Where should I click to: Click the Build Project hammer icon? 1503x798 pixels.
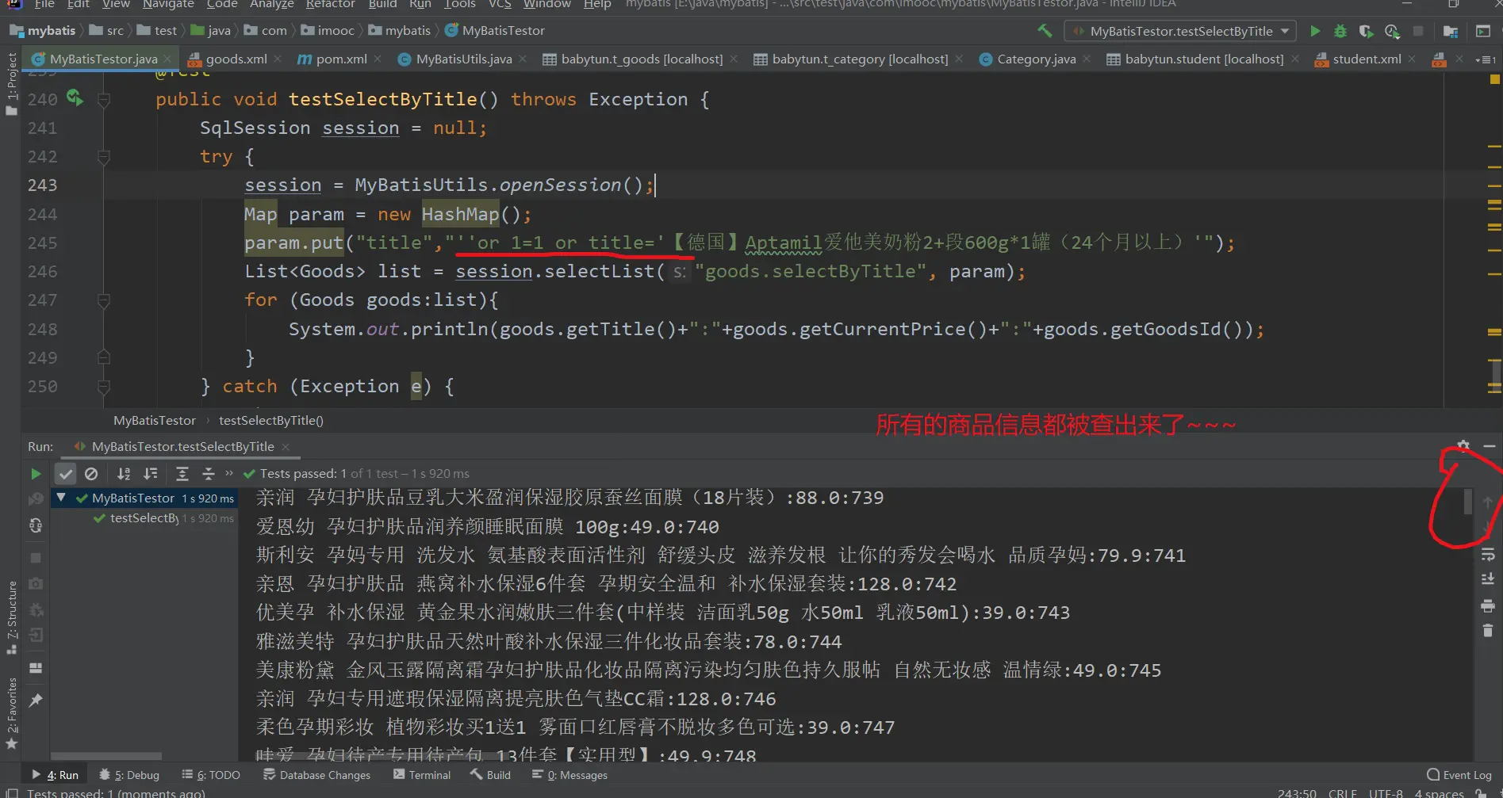click(1045, 31)
